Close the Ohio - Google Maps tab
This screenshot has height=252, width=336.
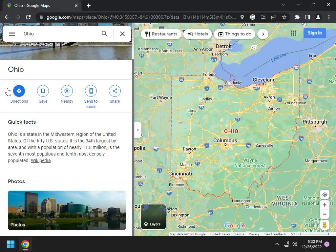76,6
